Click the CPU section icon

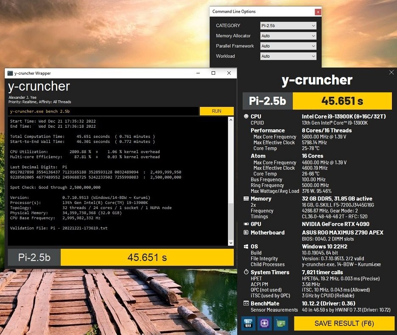[x=246, y=116]
